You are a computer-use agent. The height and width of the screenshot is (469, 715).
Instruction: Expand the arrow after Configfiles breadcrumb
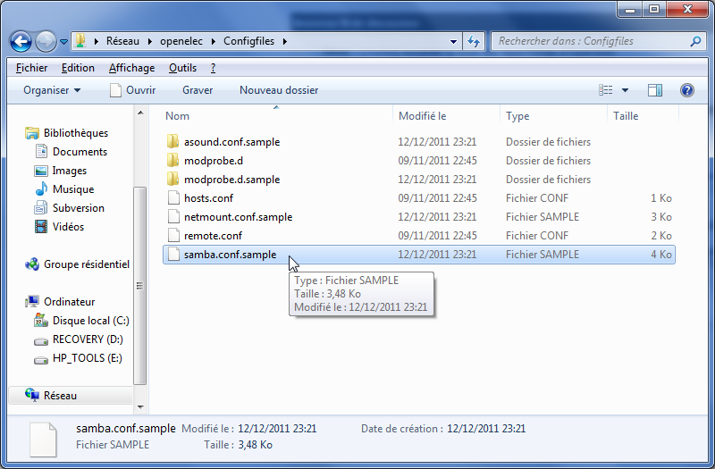pos(285,41)
